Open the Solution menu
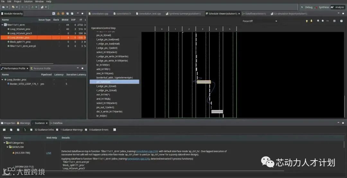This screenshot has height=178, width=347. point(28,2)
